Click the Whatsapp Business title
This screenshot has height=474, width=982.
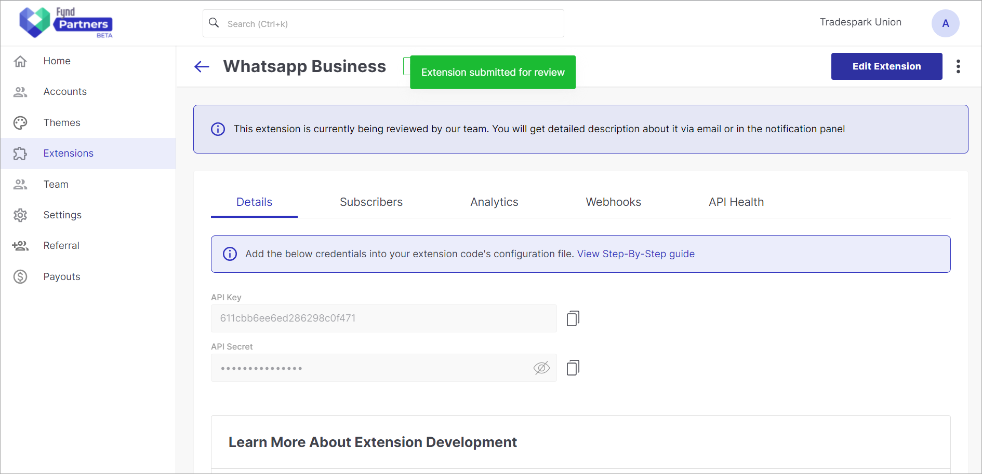pos(304,66)
